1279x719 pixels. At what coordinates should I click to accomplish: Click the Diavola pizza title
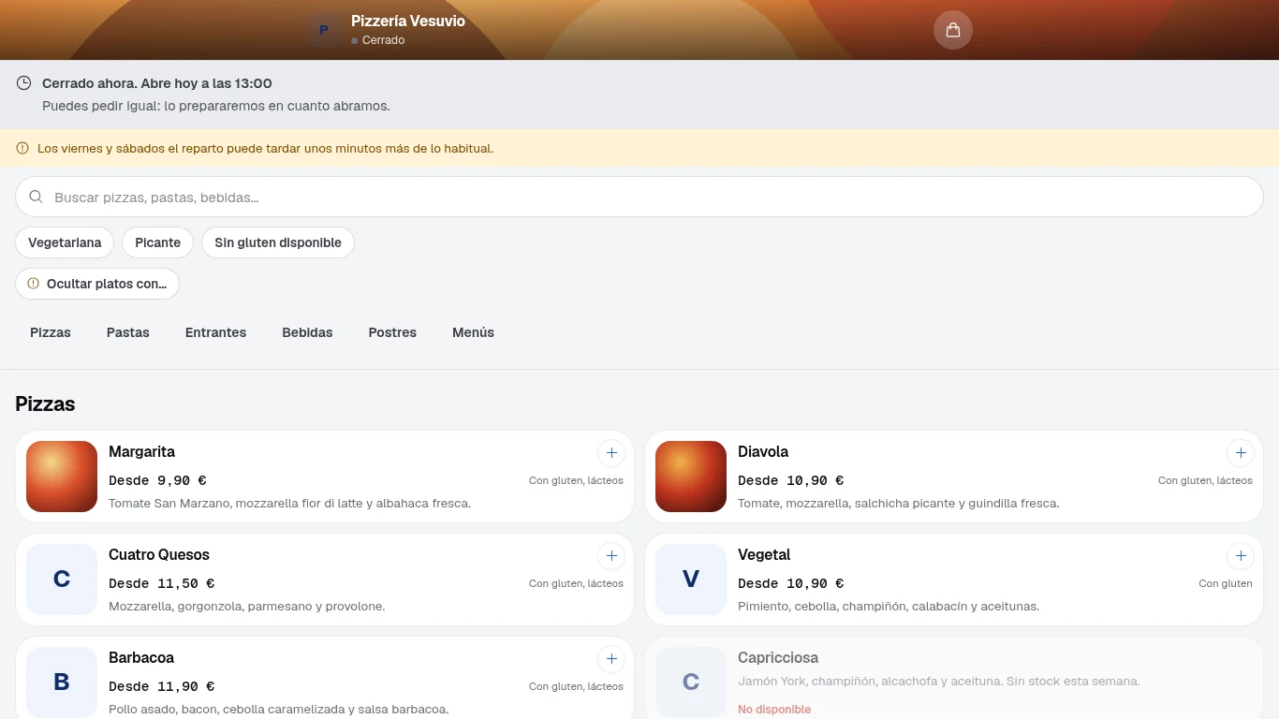[763, 451]
